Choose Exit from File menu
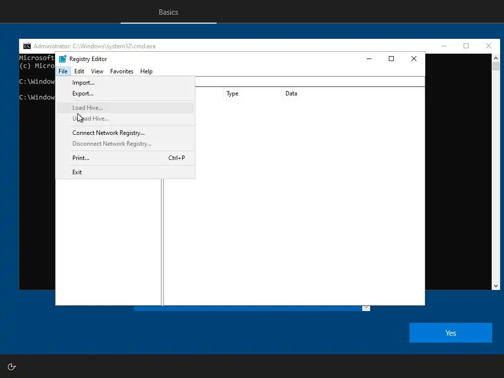Screen dimensions: 504x378 coord(126,172)
